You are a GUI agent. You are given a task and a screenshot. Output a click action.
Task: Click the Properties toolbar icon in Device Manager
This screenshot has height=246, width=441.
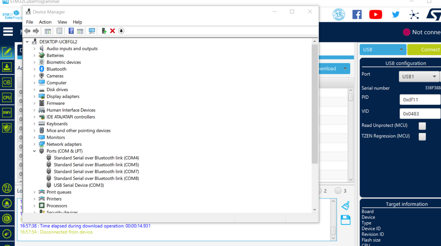[x=59, y=31]
